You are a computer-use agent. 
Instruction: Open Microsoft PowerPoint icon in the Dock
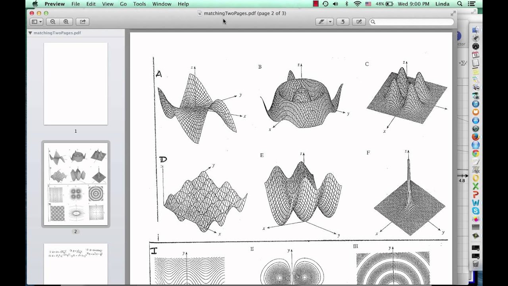tap(475, 195)
